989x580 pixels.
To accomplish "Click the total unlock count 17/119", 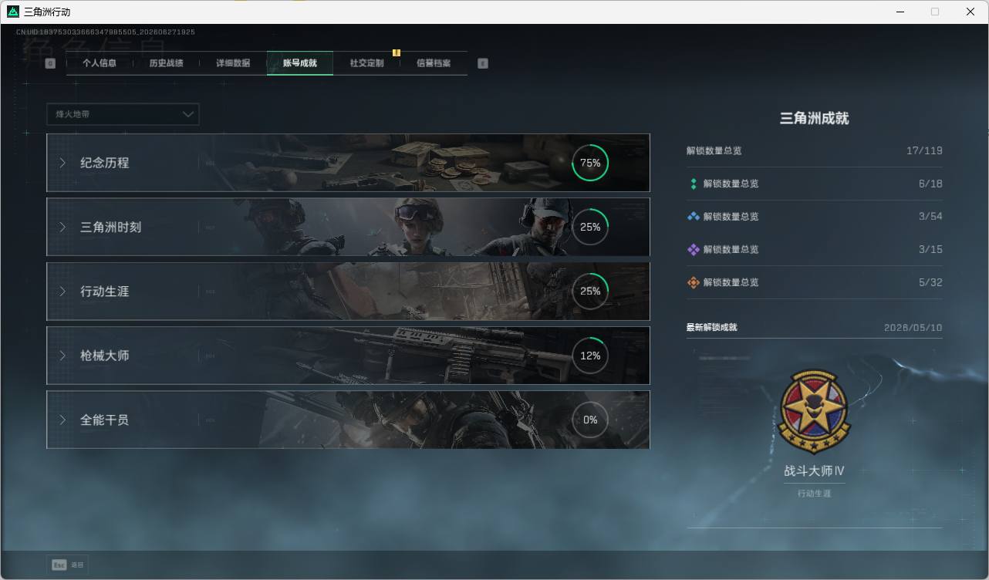I will pos(924,150).
